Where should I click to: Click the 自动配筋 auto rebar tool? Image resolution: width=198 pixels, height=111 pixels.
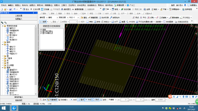[168, 22]
